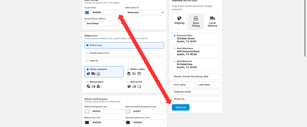The height and width of the screenshot is (127, 307).
Task: Click the Last name field
Action: [208, 85]
